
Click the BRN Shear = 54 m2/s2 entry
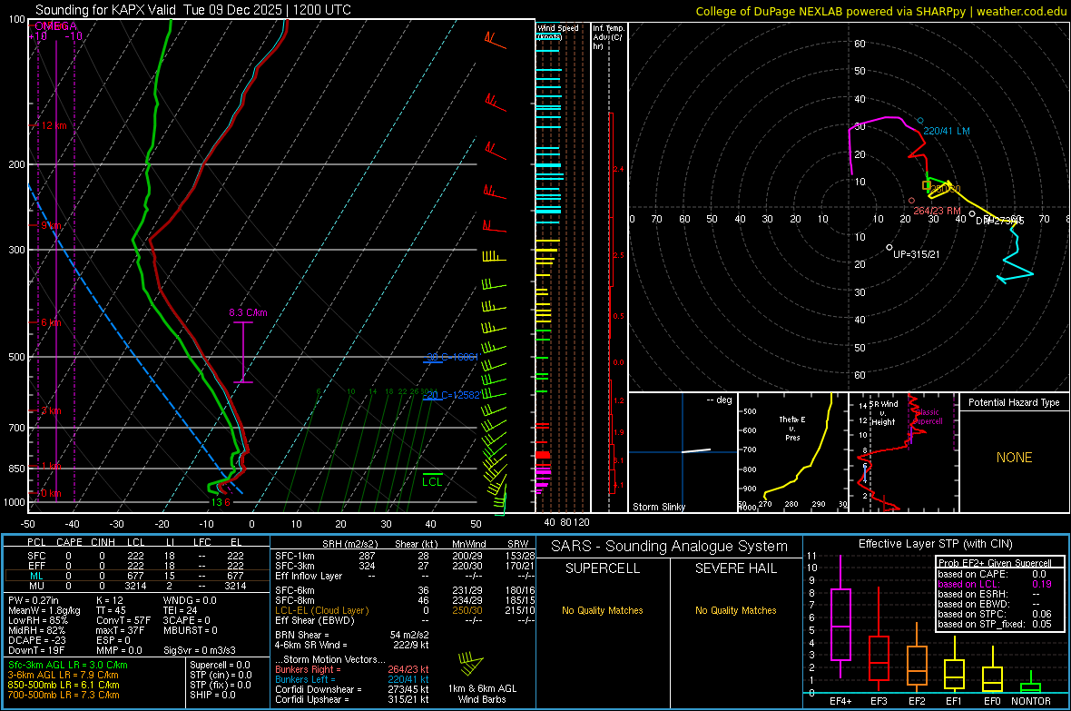[352, 635]
